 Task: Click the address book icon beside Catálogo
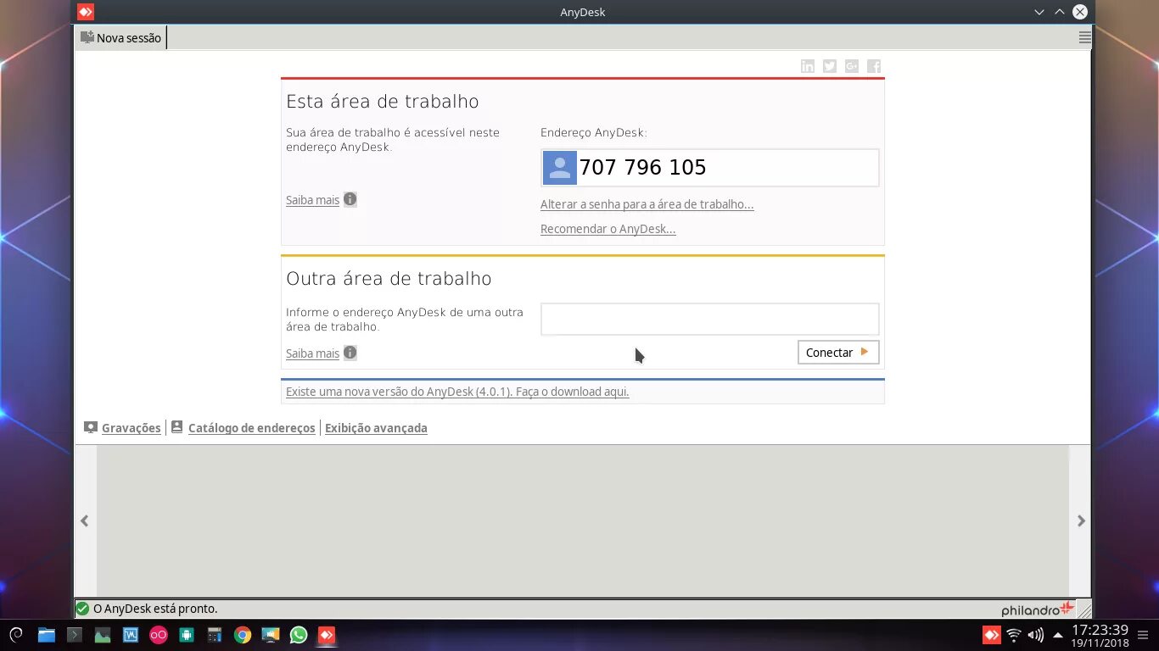click(x=177, y=427)
